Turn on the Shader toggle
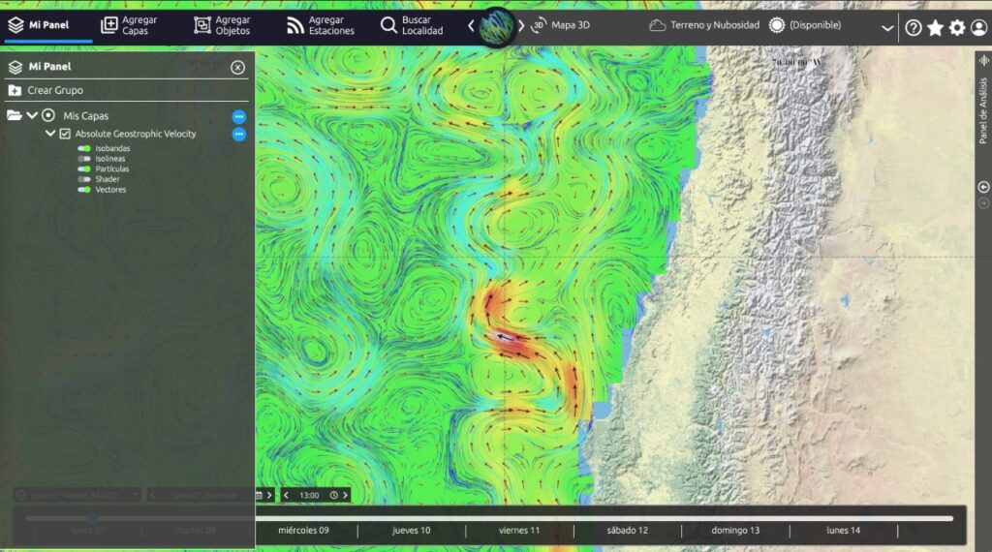Screen dimensions: 992x552 tap(84, 179)
